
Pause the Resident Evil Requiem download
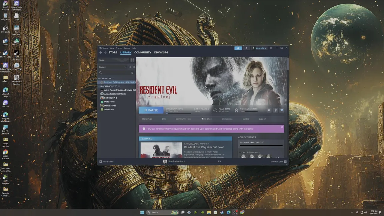(x=151, y=110)
